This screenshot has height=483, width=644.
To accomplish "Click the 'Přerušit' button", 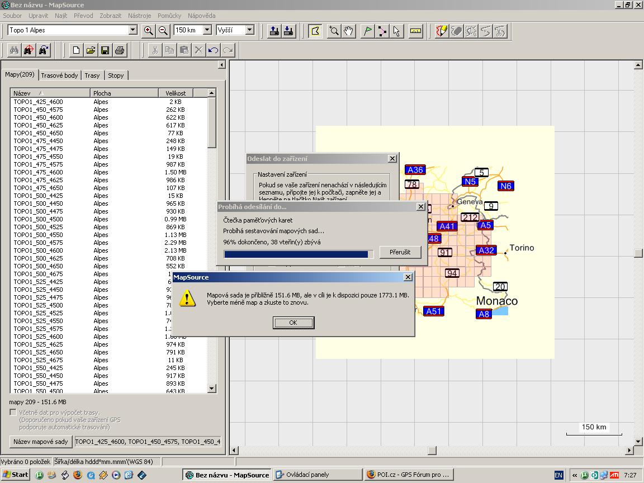I will 399,252.
